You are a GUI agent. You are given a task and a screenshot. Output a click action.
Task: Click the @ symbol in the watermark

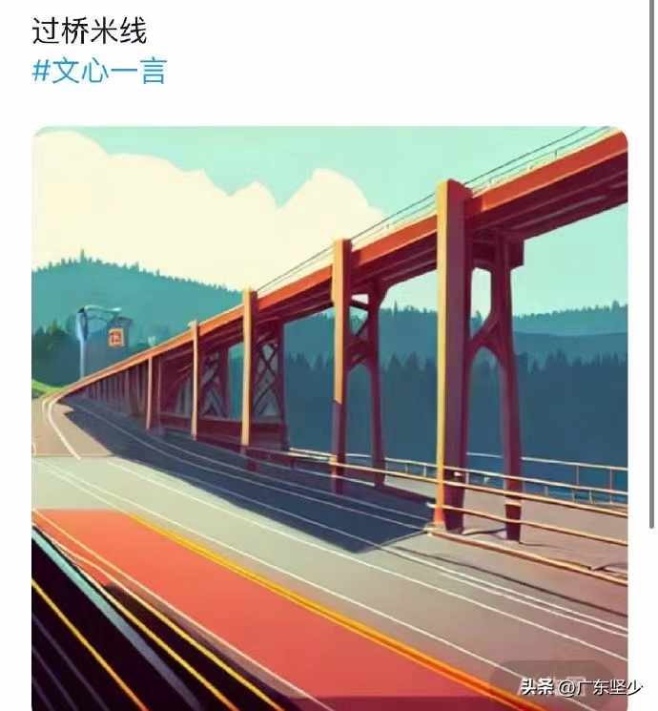(566, 687)
